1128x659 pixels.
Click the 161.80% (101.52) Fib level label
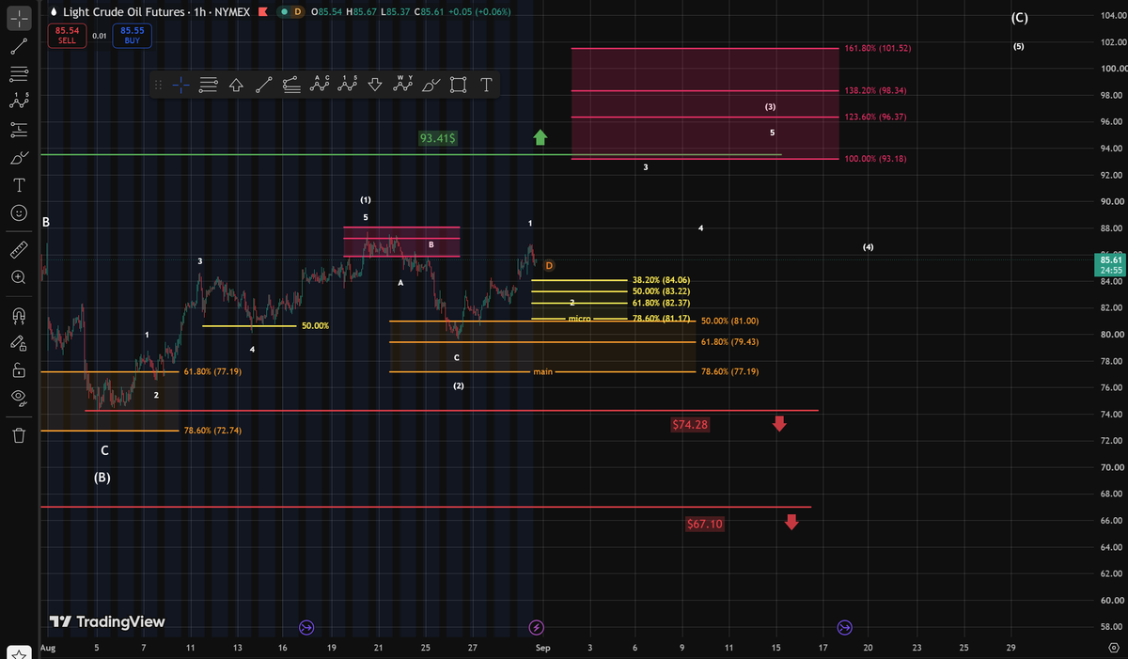879,47
